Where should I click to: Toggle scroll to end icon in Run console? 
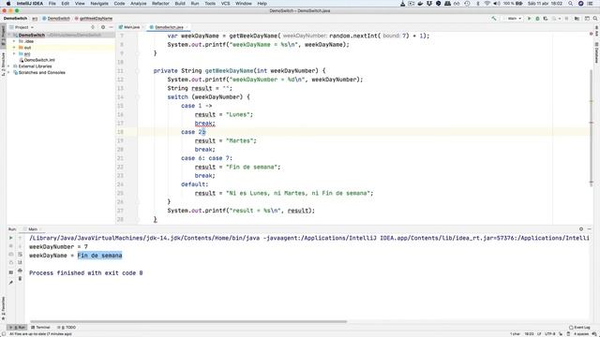20,262
